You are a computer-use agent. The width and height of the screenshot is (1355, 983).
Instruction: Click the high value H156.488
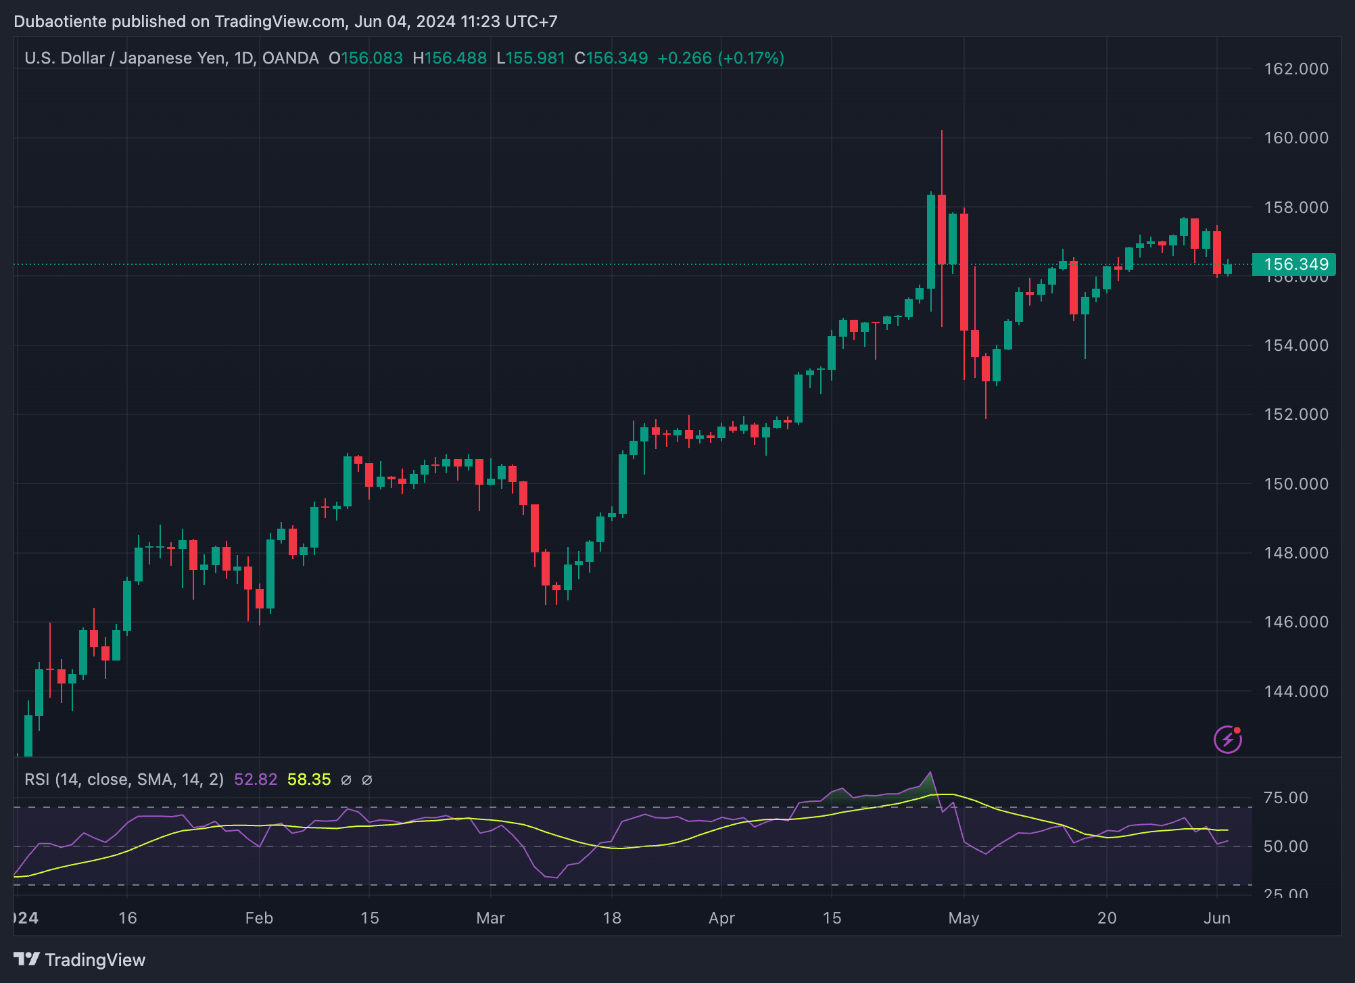[x=450, y=58]
